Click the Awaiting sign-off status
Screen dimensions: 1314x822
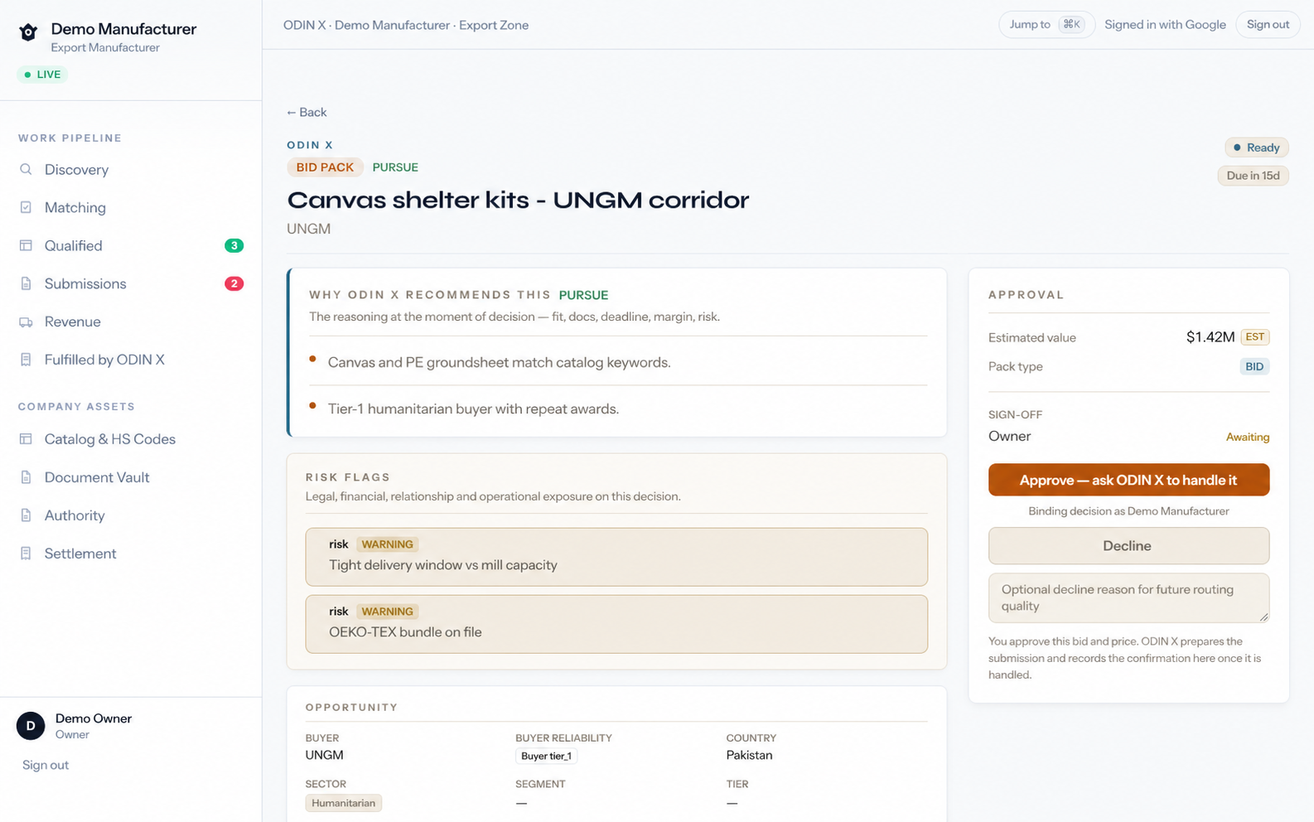1247,437
